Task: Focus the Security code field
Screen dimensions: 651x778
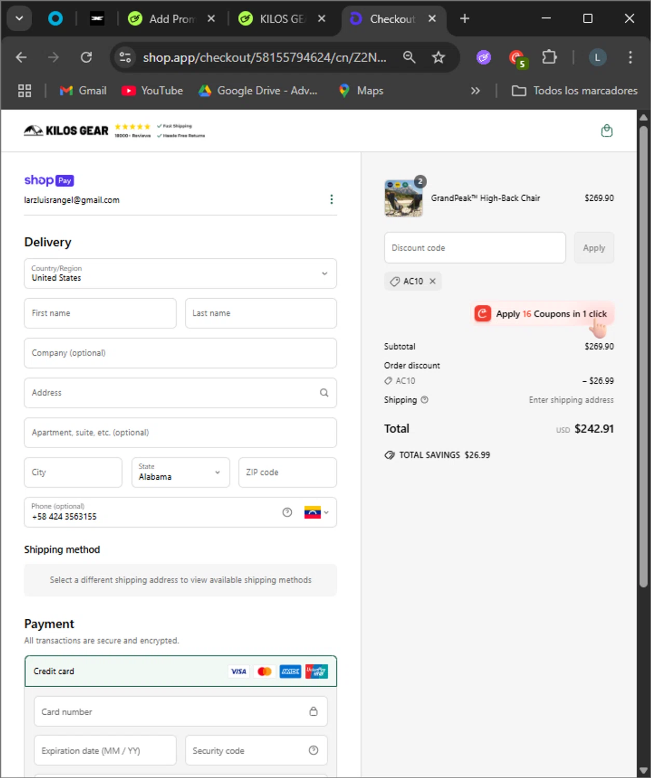Action: coord(256,750)
